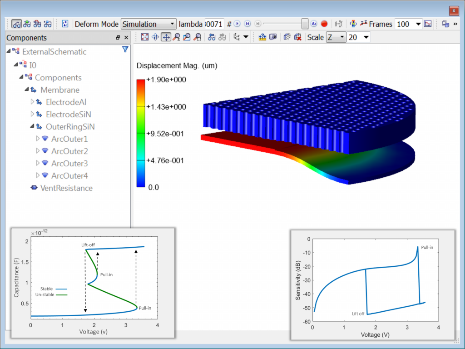Screen dimensions: 465x349
Task: Collapse the I0 tree node
Action: (16, 65)
